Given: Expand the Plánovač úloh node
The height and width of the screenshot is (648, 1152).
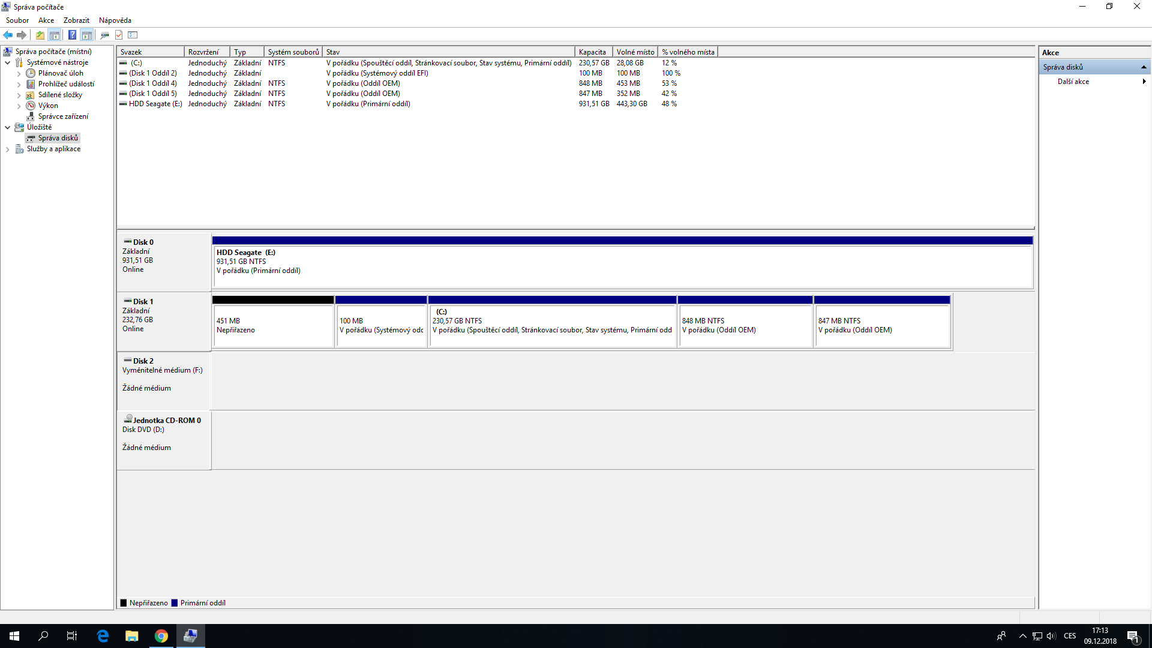Looking at the screenshot, I should point(19,74).
